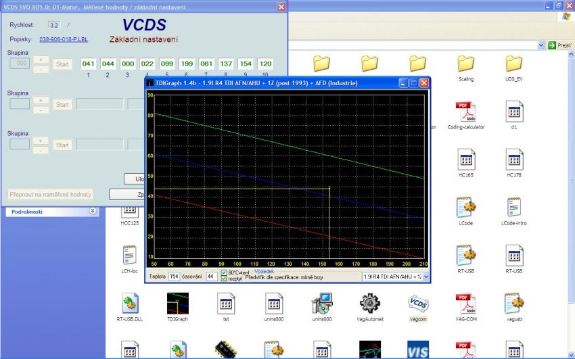Decrease the first Skupina with minus button
575x359 pixels.
tap(41, 69)
